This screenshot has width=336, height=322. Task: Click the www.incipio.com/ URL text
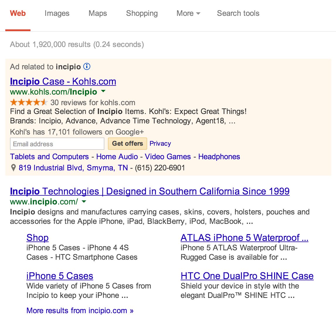44,202
